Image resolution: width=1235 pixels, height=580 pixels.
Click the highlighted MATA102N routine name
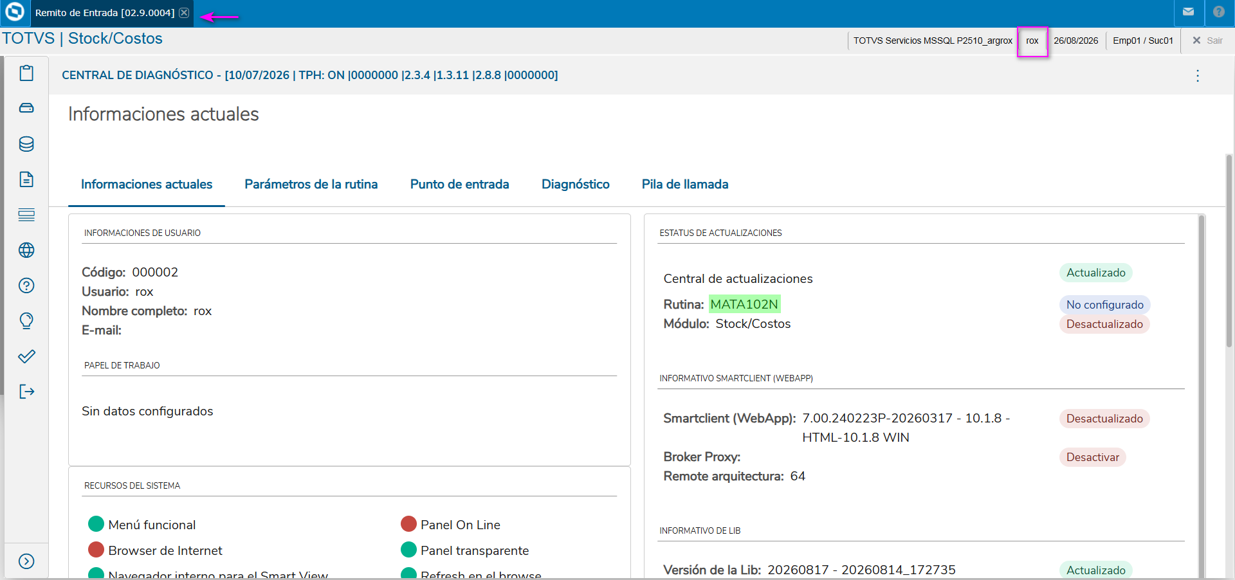pos(744,304)
